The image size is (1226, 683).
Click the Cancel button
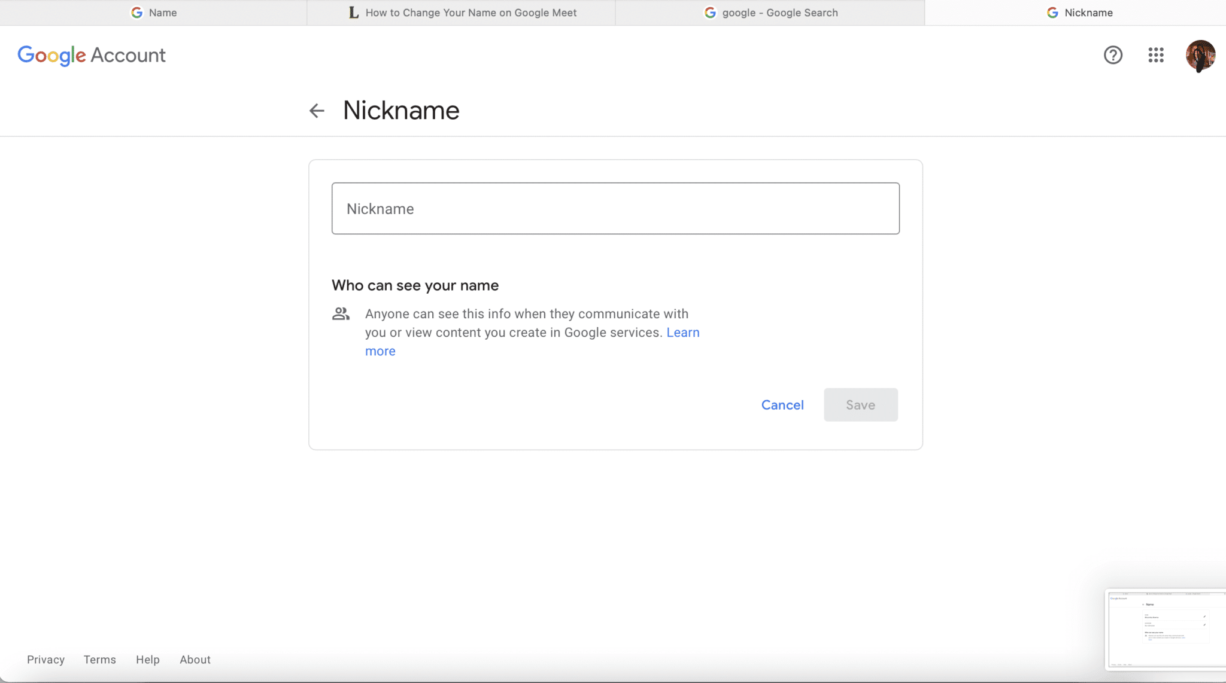[782, 405]
